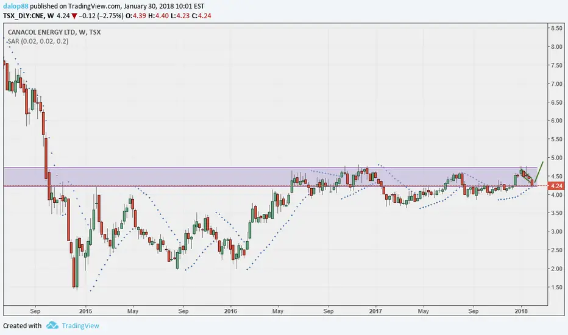Click the 5.00 price axis label
This screenshot has width=568, height=335.
coord(556,158)
